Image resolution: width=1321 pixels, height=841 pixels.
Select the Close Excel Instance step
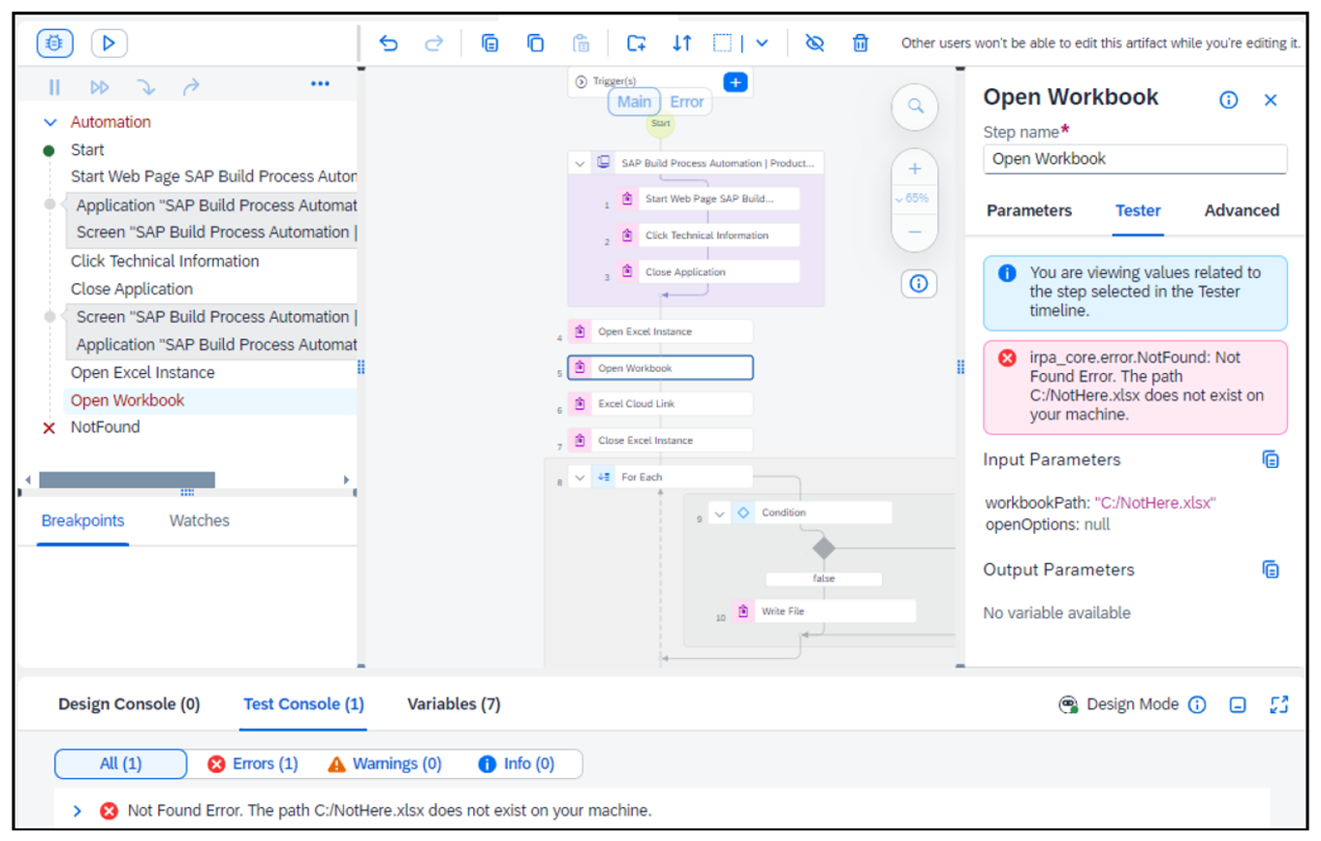click(660, 441)
